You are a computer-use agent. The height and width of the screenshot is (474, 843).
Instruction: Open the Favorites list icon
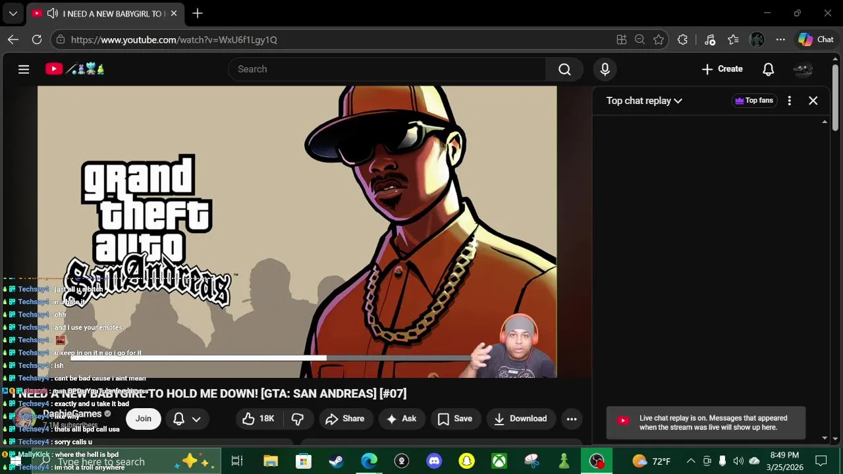pyautogui.click(x=733, y=39)
